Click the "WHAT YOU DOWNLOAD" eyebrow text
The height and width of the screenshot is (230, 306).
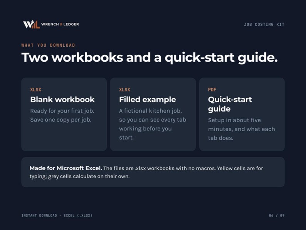48,45
